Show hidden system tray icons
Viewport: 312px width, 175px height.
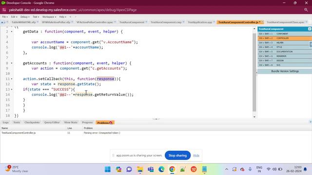pyautogui.click(x=227, y=169)
